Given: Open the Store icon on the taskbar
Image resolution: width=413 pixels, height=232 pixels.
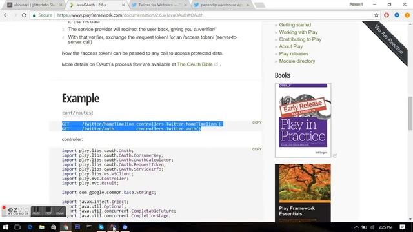Looking at the screenshot, I should 54,227.
